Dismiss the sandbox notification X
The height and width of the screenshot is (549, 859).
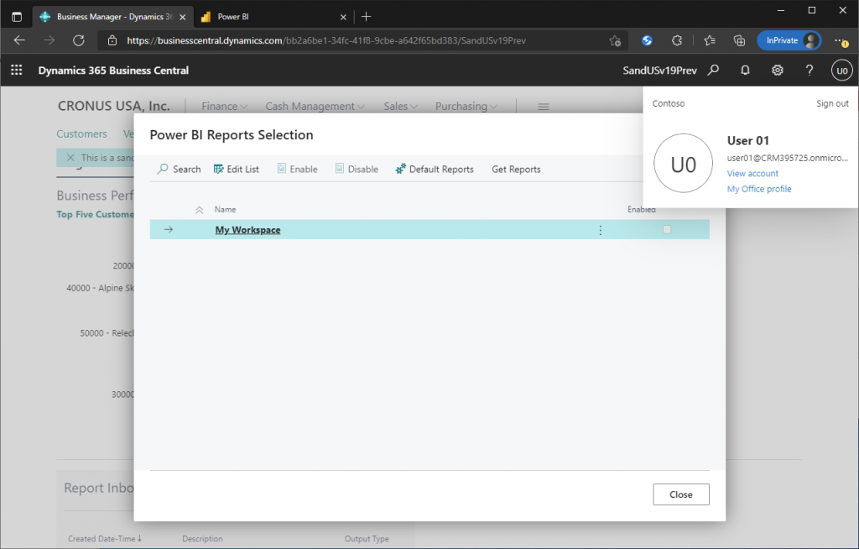70,158
